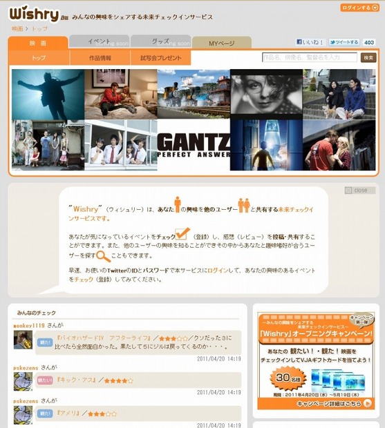Click the orange checkmark icon

pyautogui.click(x=182, y=233)
